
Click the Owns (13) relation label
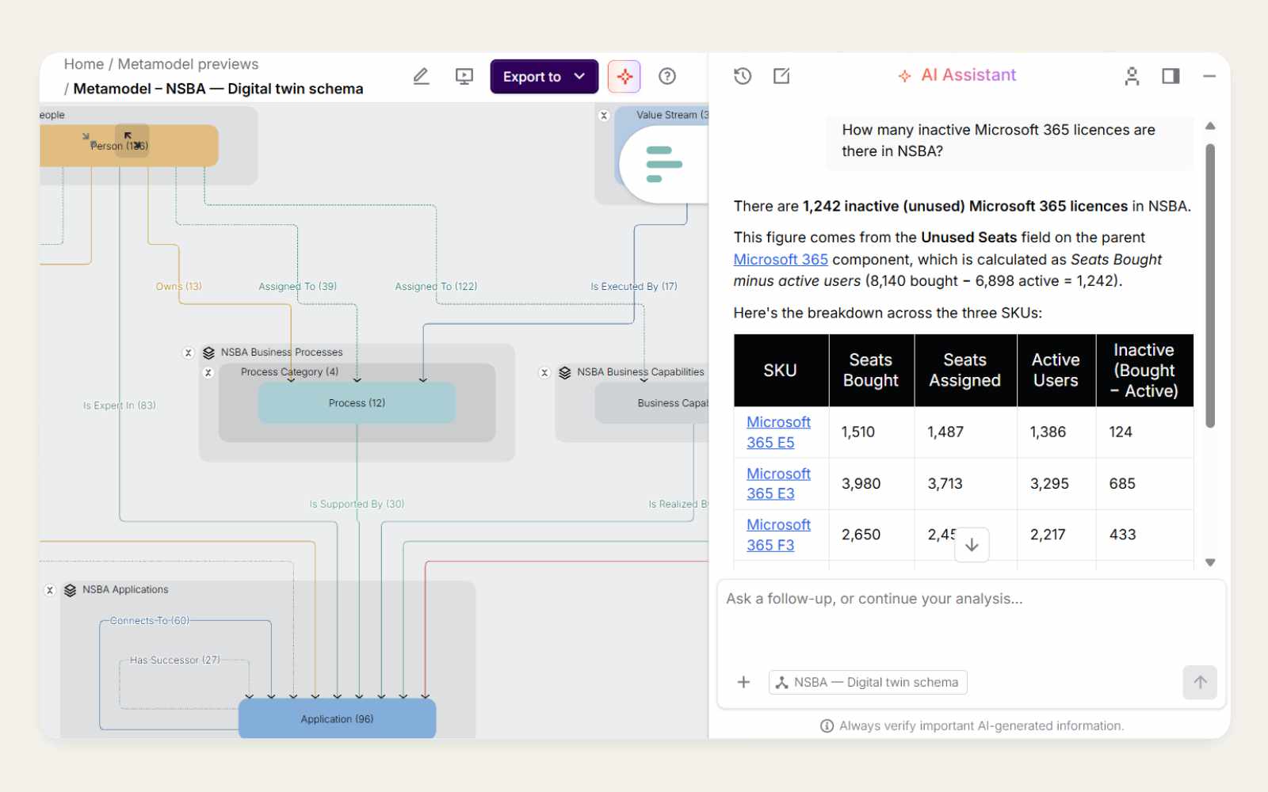click(x=178, y=286)
